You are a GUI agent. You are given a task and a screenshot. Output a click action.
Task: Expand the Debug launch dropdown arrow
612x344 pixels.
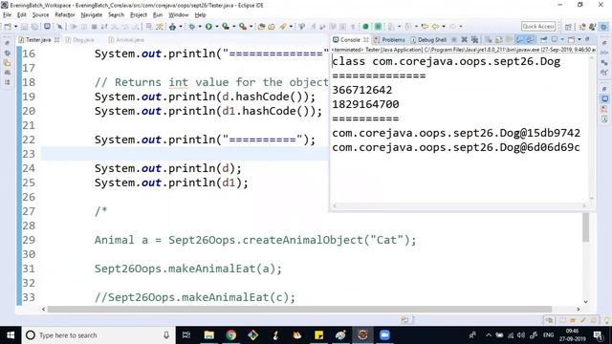tap(200, 26)
